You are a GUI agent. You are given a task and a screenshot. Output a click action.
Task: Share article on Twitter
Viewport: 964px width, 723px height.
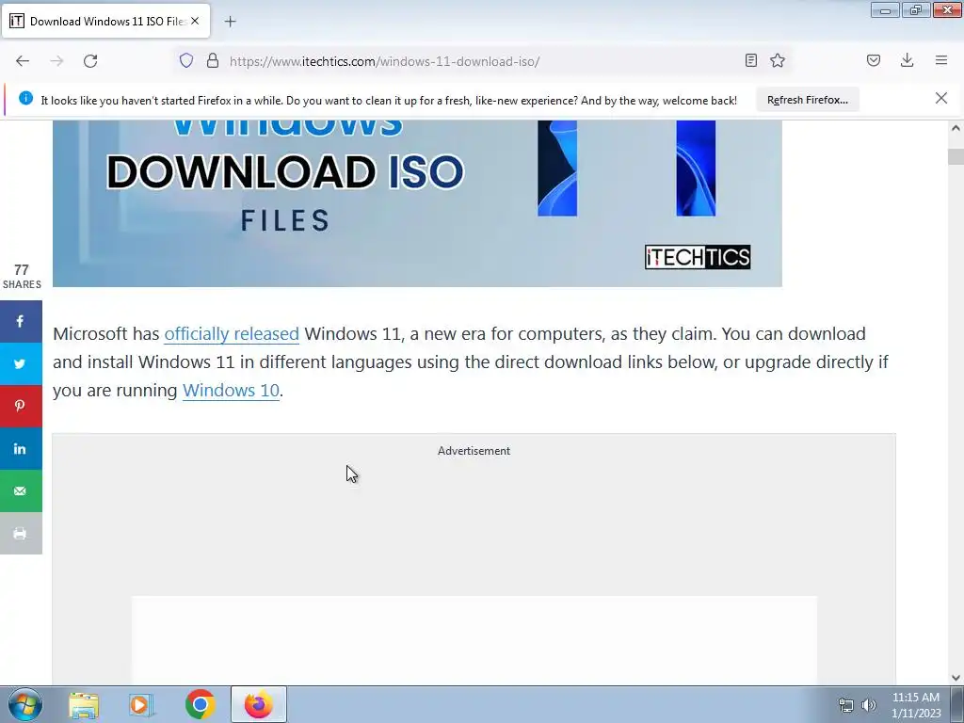coord(21,364)
